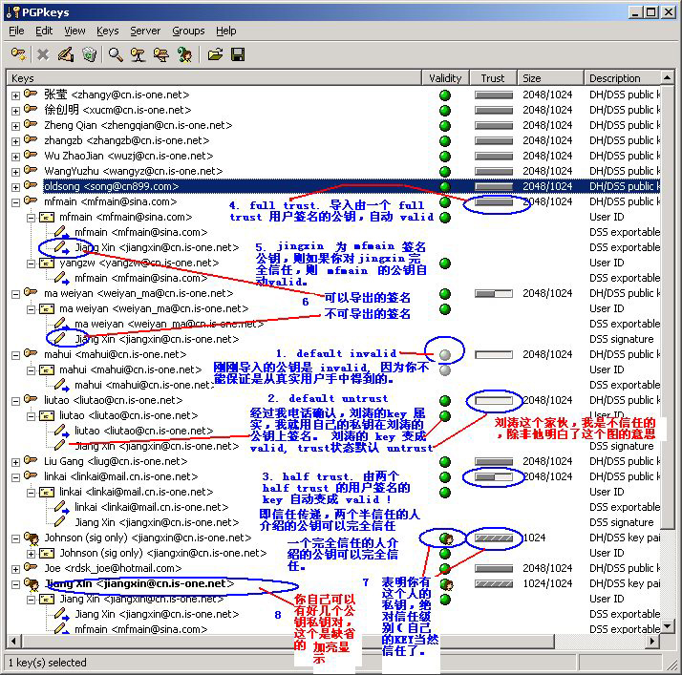Click the Send key to server icon

(x=138, y=54)
